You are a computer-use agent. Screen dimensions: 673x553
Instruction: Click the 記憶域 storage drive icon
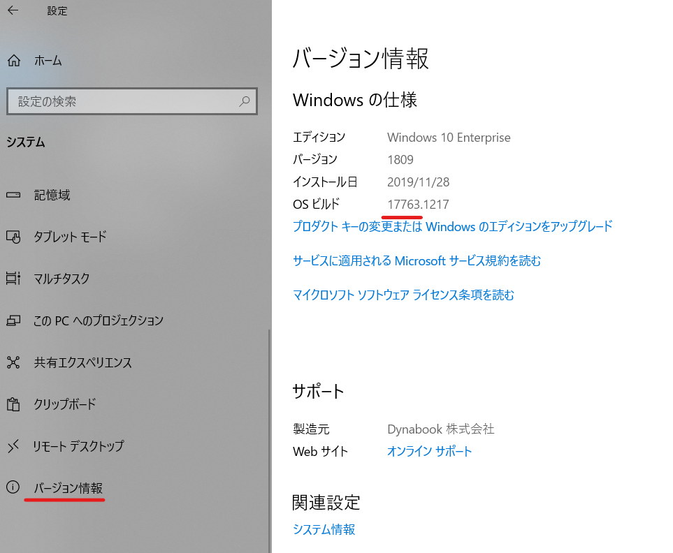tap(13, 195)
